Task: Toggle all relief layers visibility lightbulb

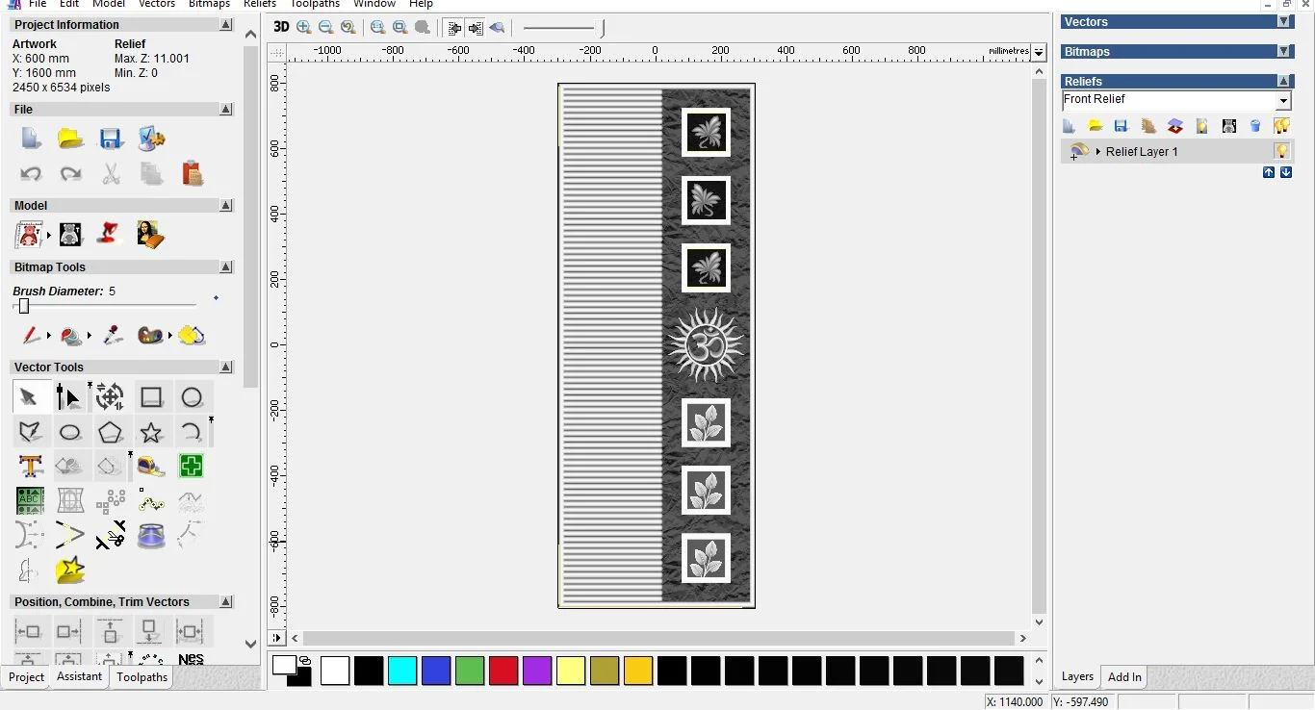Action: coord(1281,126)
